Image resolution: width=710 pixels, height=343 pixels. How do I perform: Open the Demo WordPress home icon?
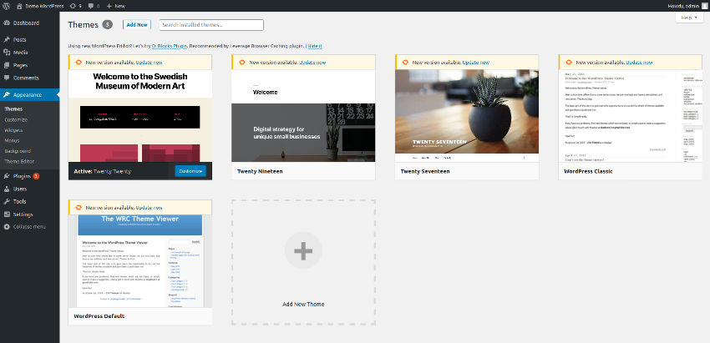coord(19,6)
